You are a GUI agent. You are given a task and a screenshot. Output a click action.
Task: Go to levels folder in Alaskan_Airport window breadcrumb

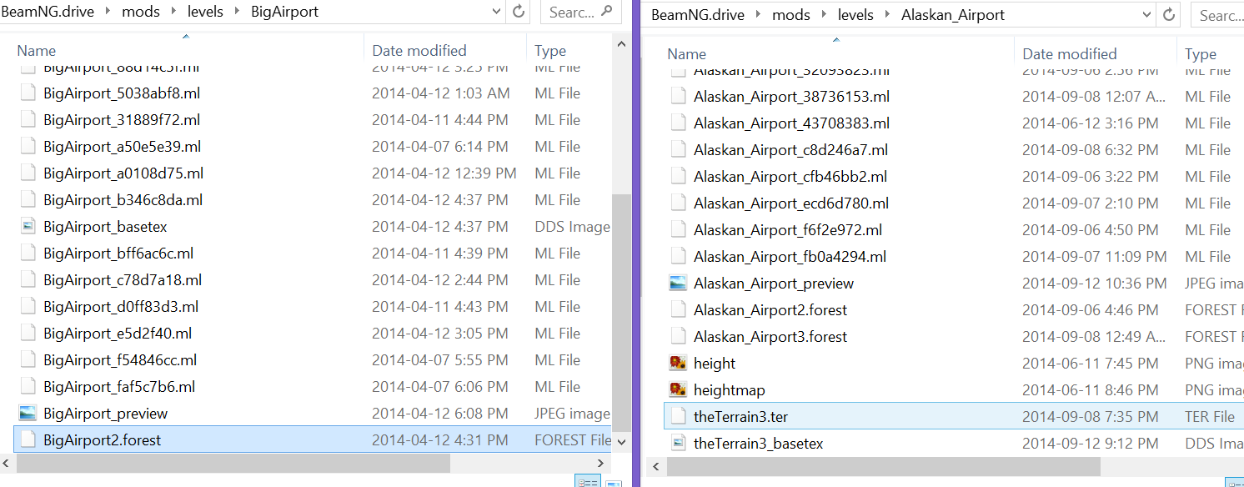(855, 16)
